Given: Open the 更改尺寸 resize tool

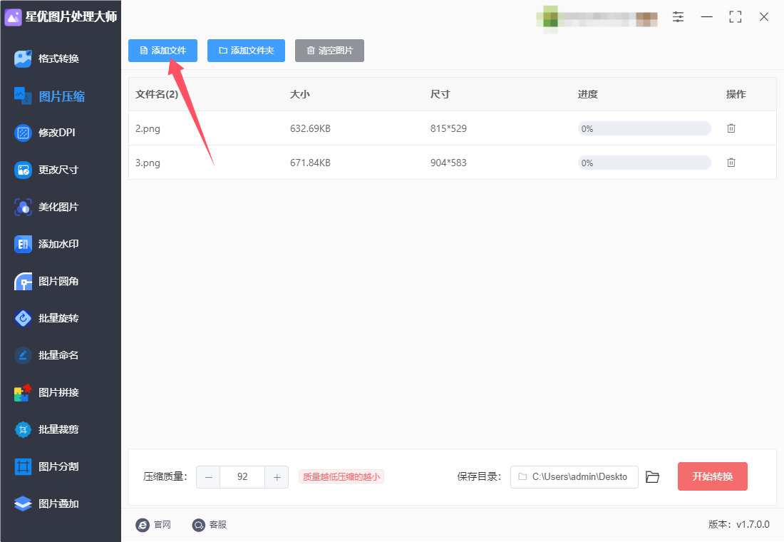Looking at the screenshot, I should click(46, 170).
